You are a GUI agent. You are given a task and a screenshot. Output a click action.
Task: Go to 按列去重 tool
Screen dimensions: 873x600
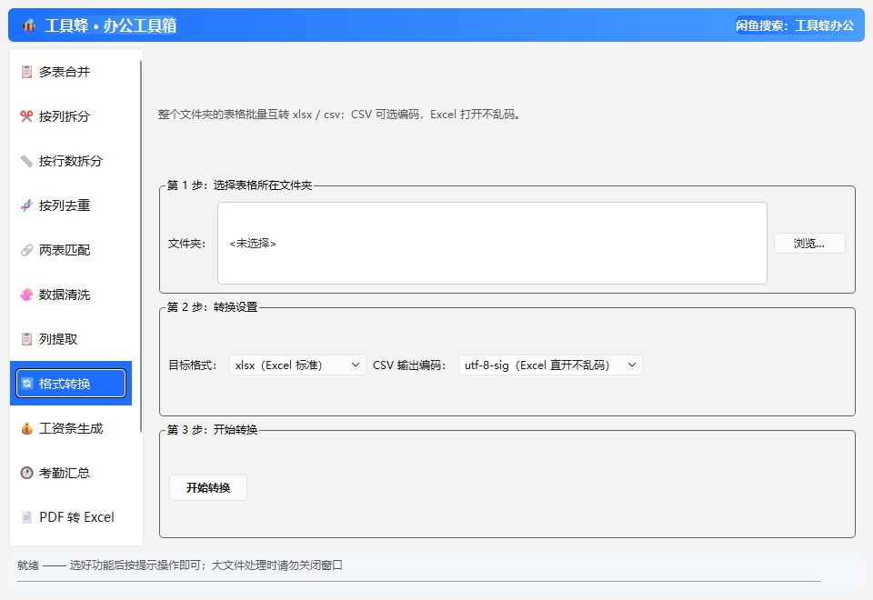click(x=71, y=205)
